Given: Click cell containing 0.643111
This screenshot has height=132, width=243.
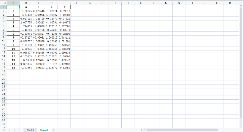Looking at the screenshot, I should pyautogui.click(x=64, y=37).
